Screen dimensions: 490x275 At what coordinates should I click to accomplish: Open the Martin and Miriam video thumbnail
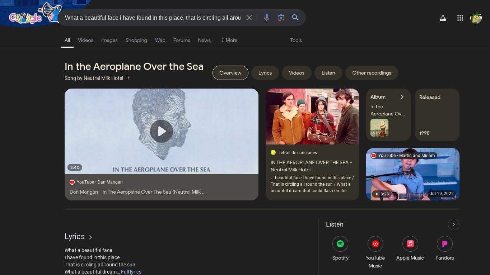[x=412, y=175]
